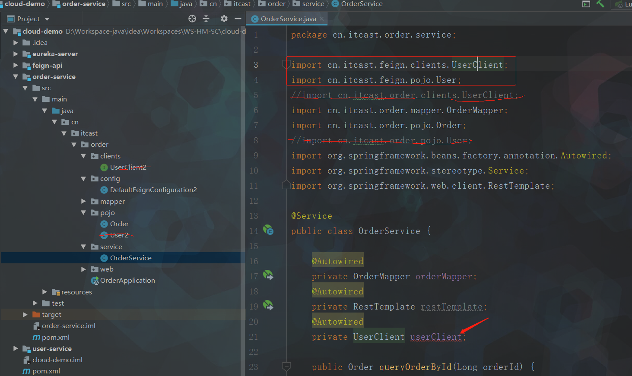Click the window layout icon beside the hammer
This screenshot has width=632, height=376.
pyautogui.click(x=586, y=4)
